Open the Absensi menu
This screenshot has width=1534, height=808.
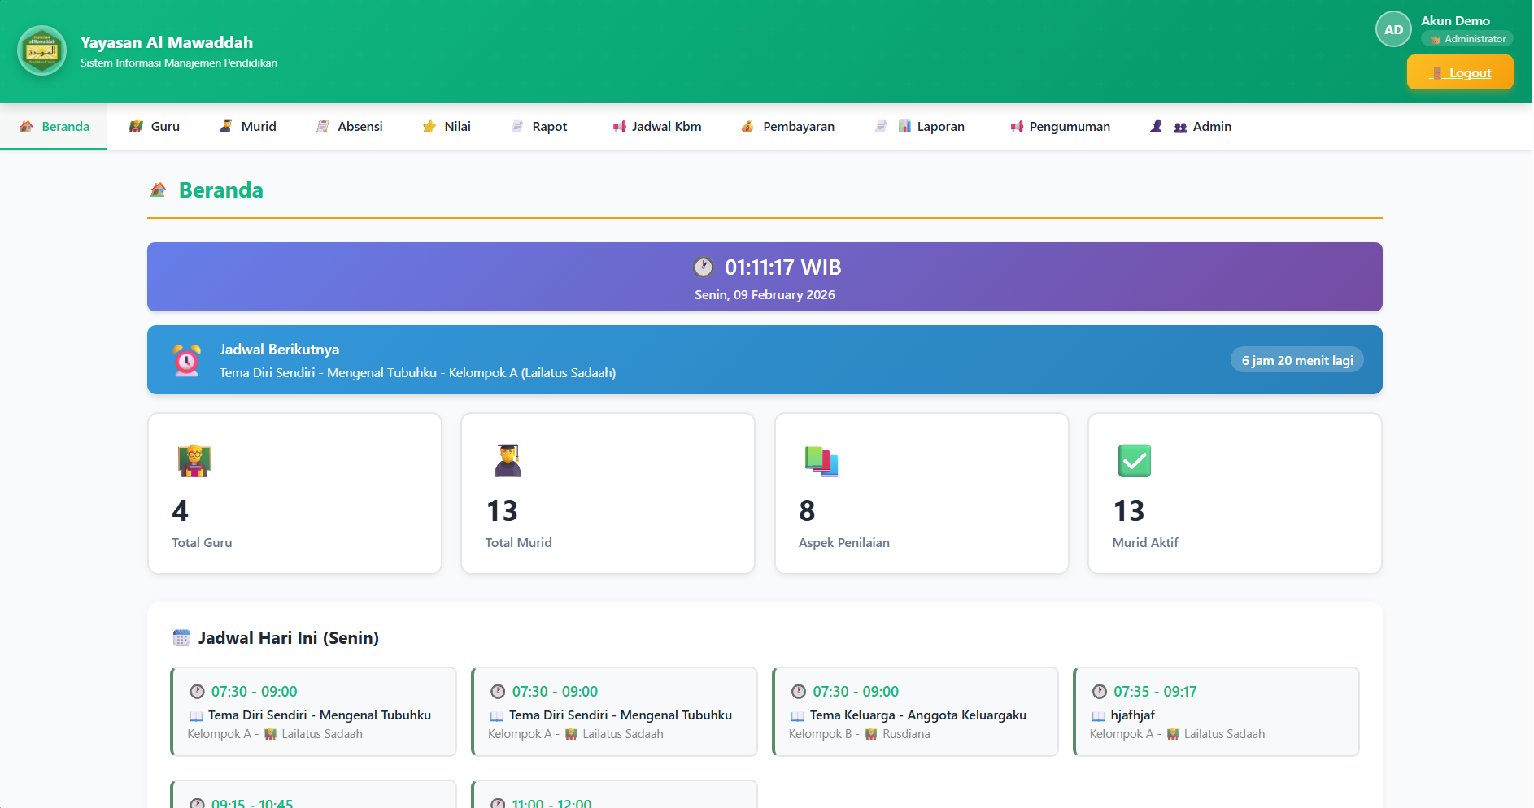pos(349,127)
